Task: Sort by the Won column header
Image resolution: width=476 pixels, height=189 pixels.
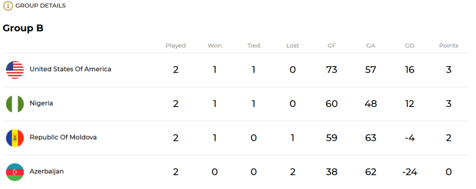Action: (x=215, y=46)
